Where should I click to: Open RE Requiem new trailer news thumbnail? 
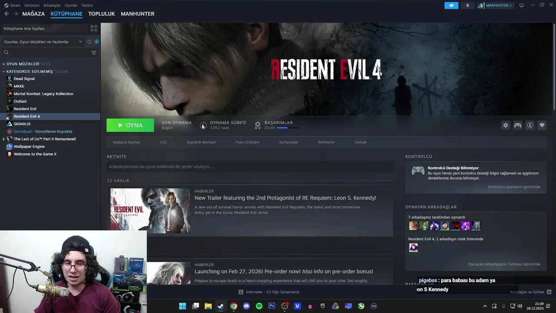[x=150, y=211]
